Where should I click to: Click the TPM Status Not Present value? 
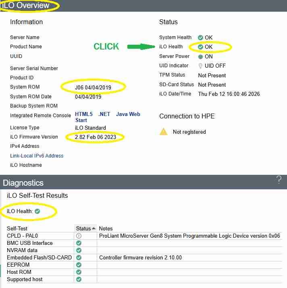click(x=212, y=75)
